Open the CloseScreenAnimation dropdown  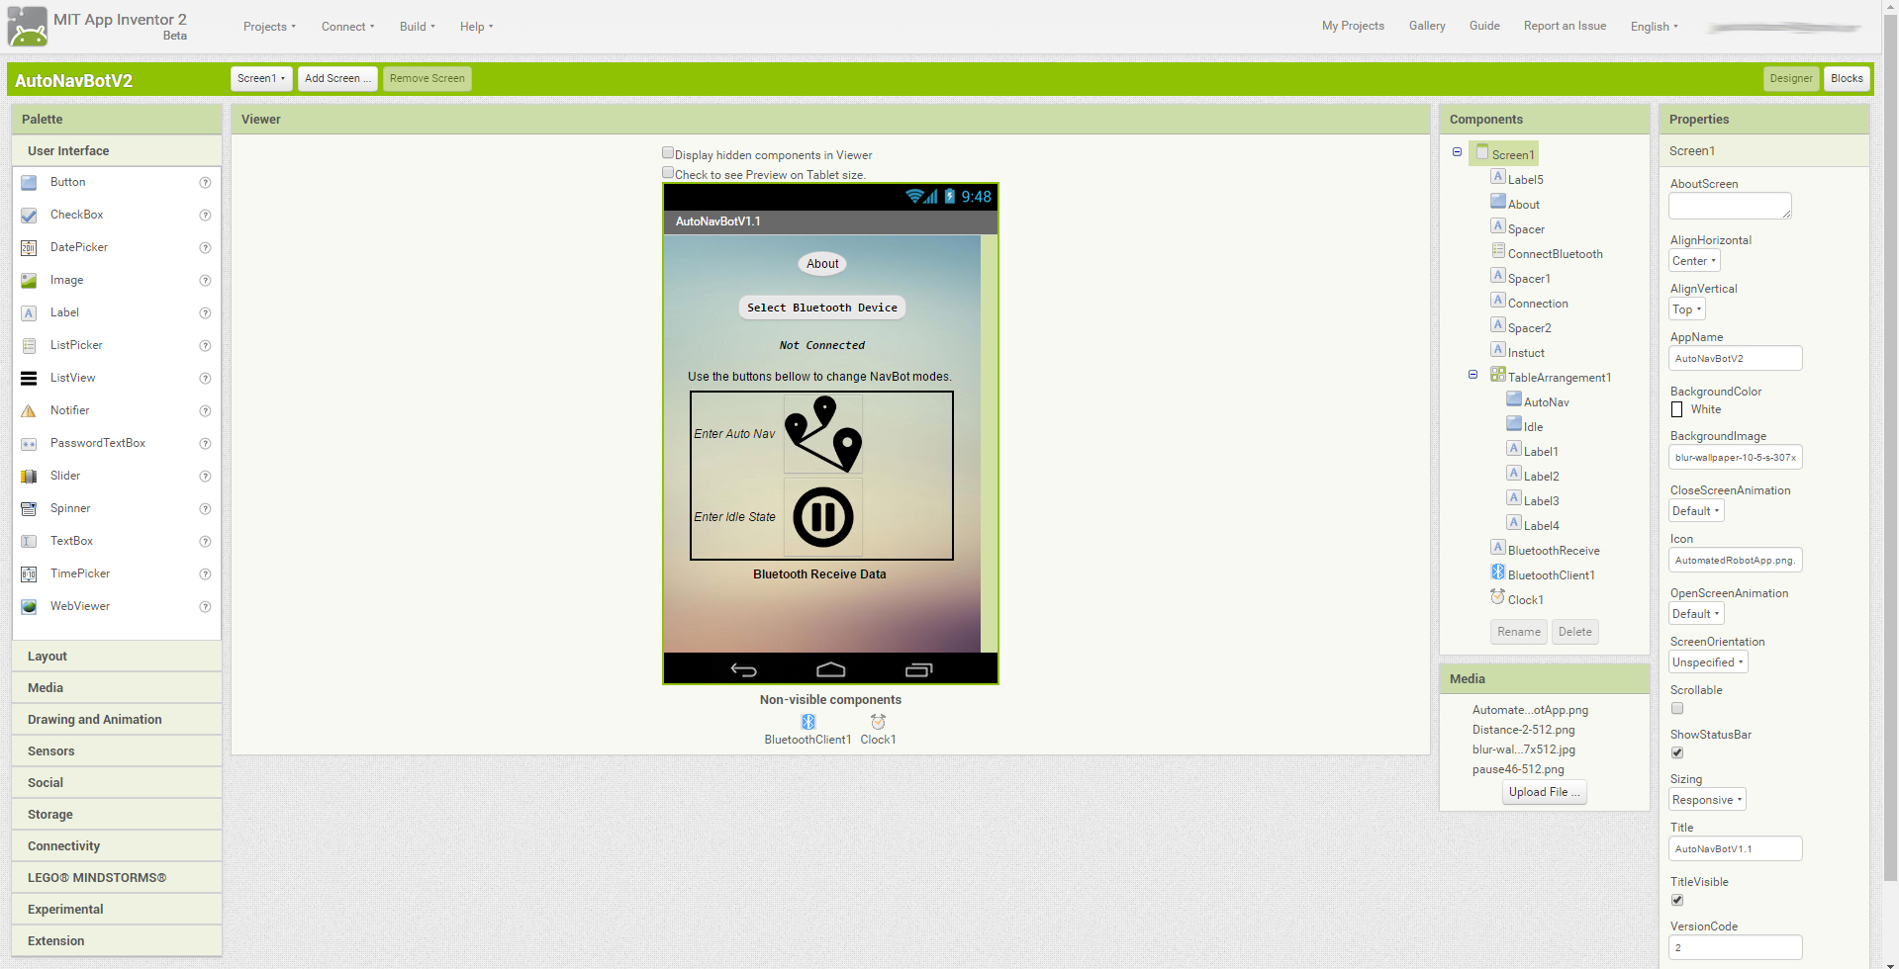tap(1696, 511)
